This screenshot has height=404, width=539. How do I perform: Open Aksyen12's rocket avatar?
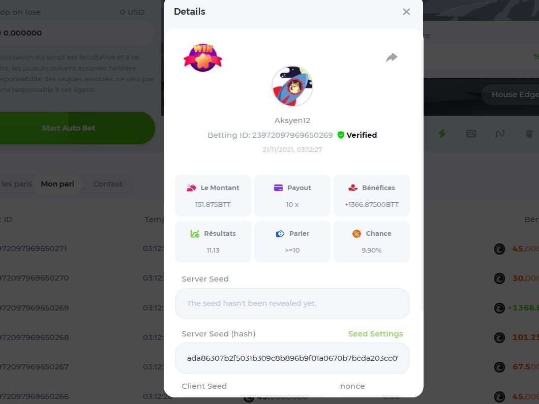tap(292, 86)
